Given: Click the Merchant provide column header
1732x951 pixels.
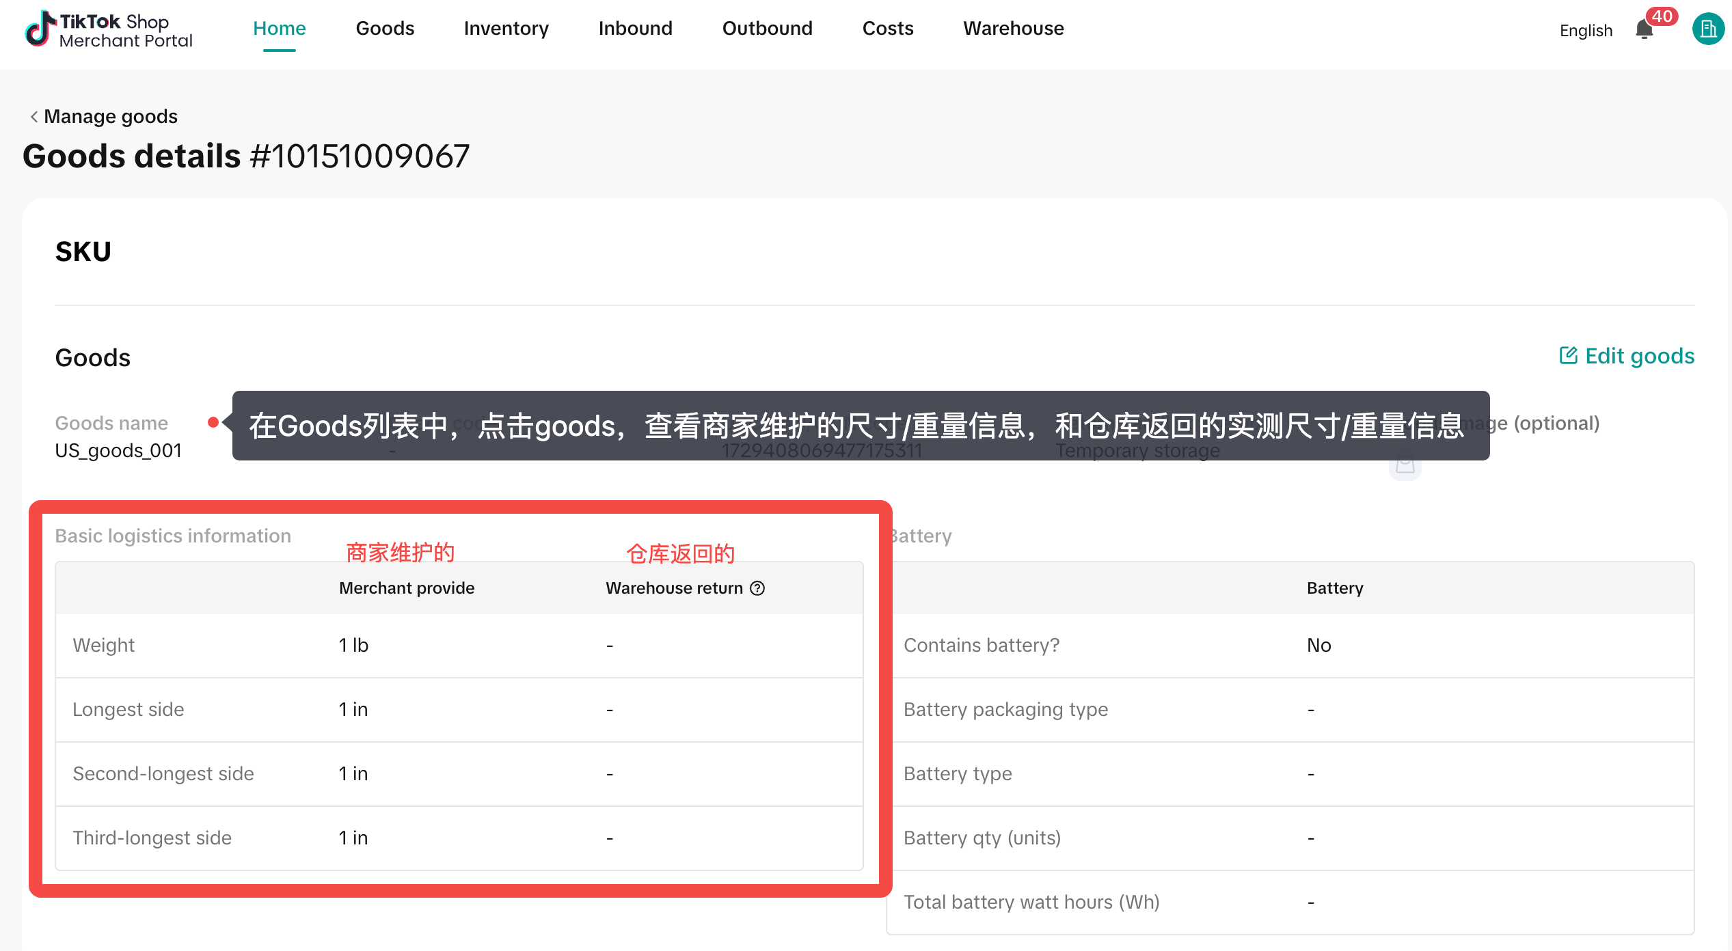Looking at the screenshot, I should click(407, 588).
